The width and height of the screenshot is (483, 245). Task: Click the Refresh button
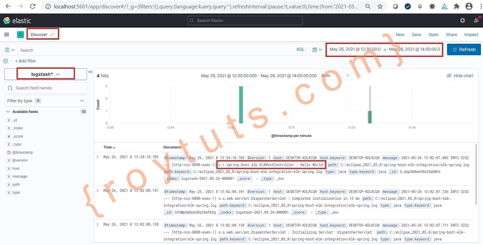(464, 50)
